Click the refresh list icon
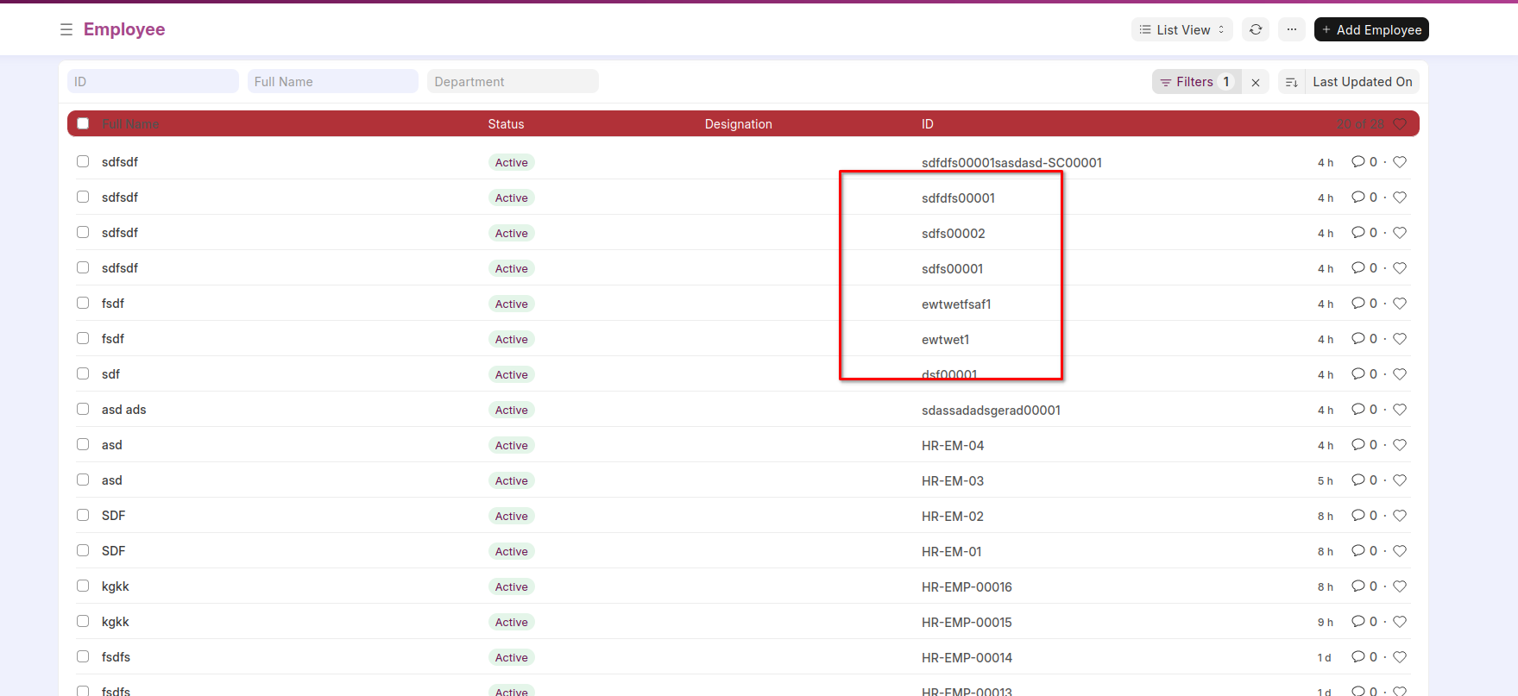The height and width of the screenshot is (696, 1518). [1256, 29]
